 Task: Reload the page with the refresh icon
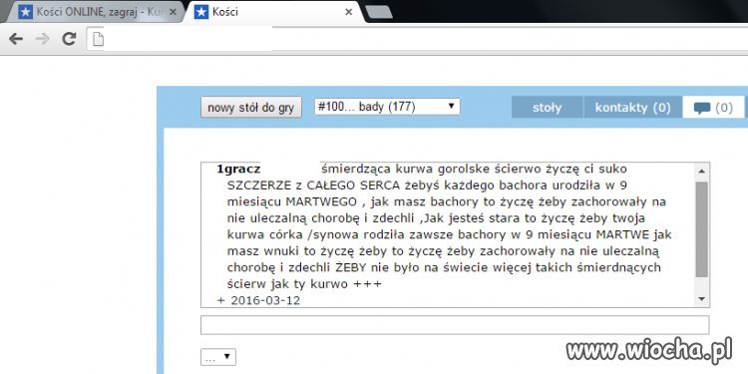(x=70, y=39)
